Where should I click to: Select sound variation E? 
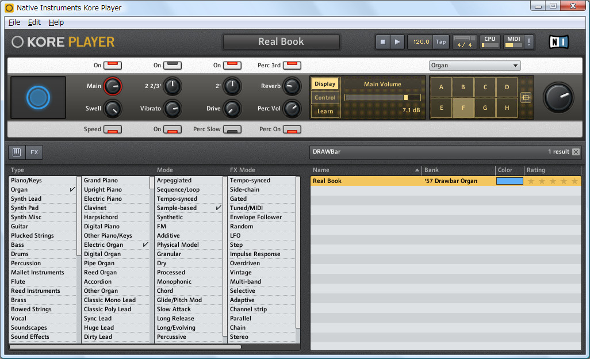[441, 108]
